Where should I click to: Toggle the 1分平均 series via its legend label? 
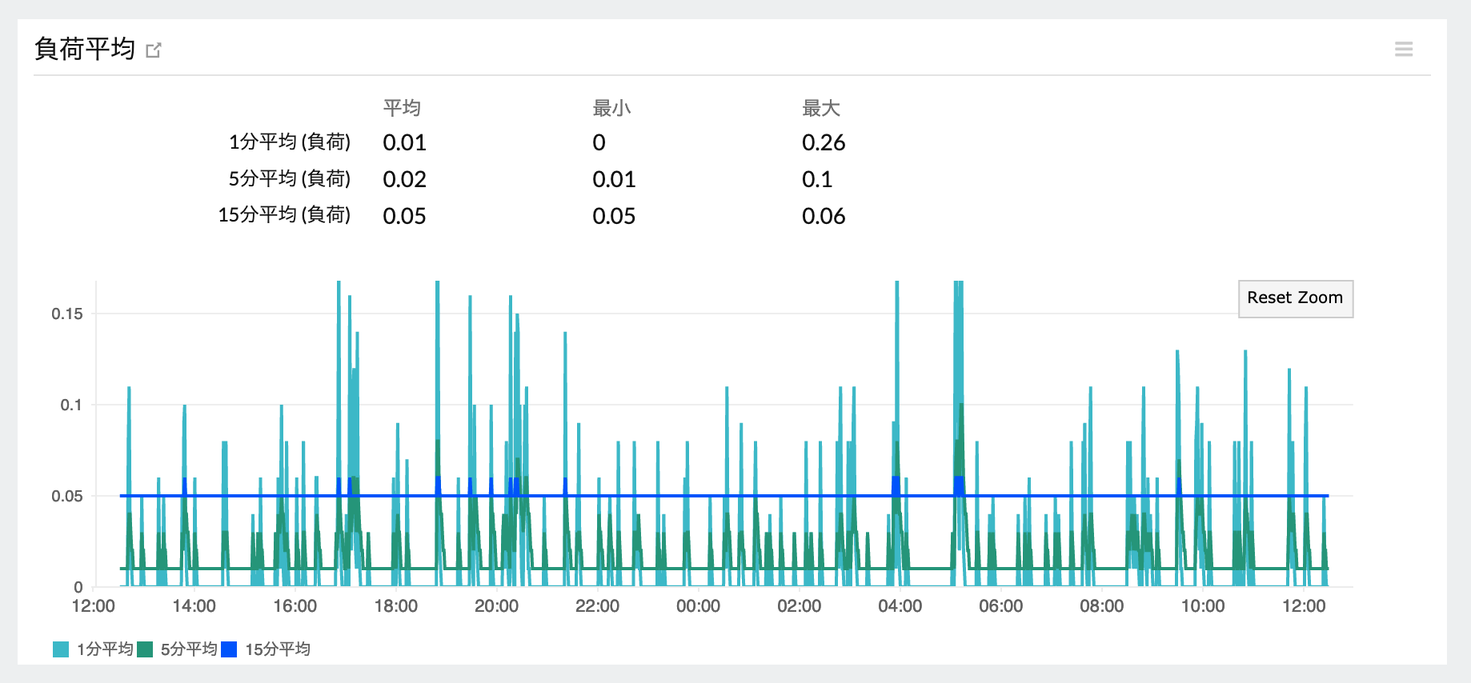105,649
